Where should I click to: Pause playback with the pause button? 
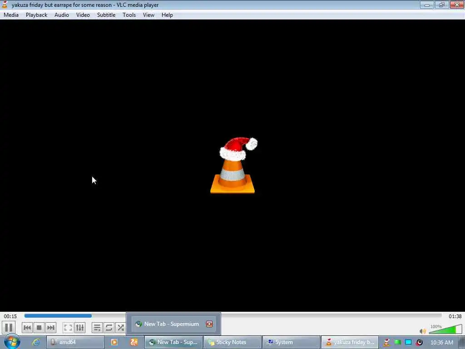[x=9, y=328]
